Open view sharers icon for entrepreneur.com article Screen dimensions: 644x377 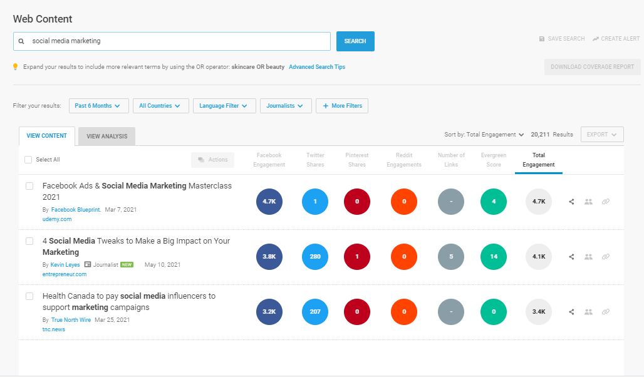(588, 257)
